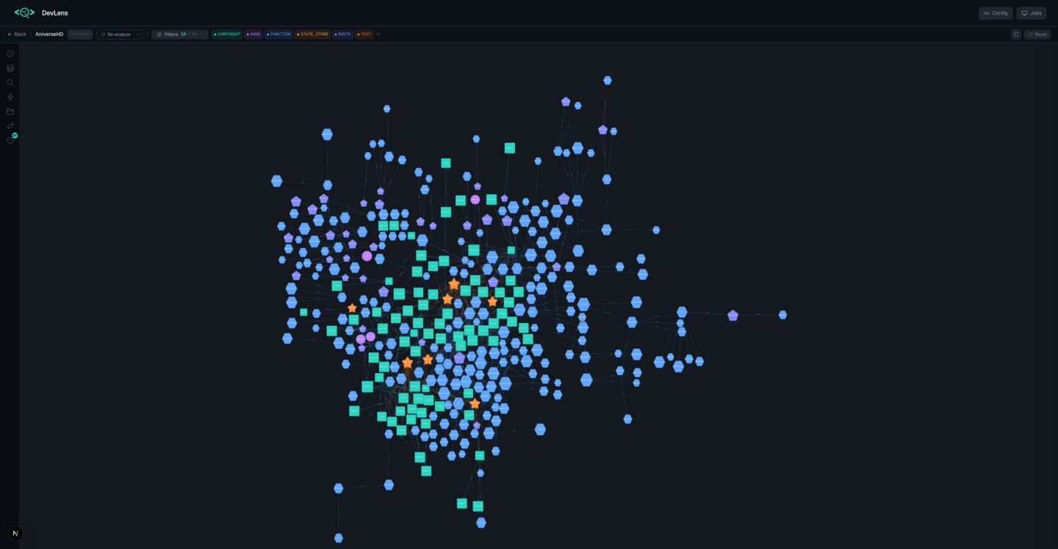This screenshot has height=549, width=1058.
Task: Select the topmost blue hexagon node
Action: pos(608,81)
